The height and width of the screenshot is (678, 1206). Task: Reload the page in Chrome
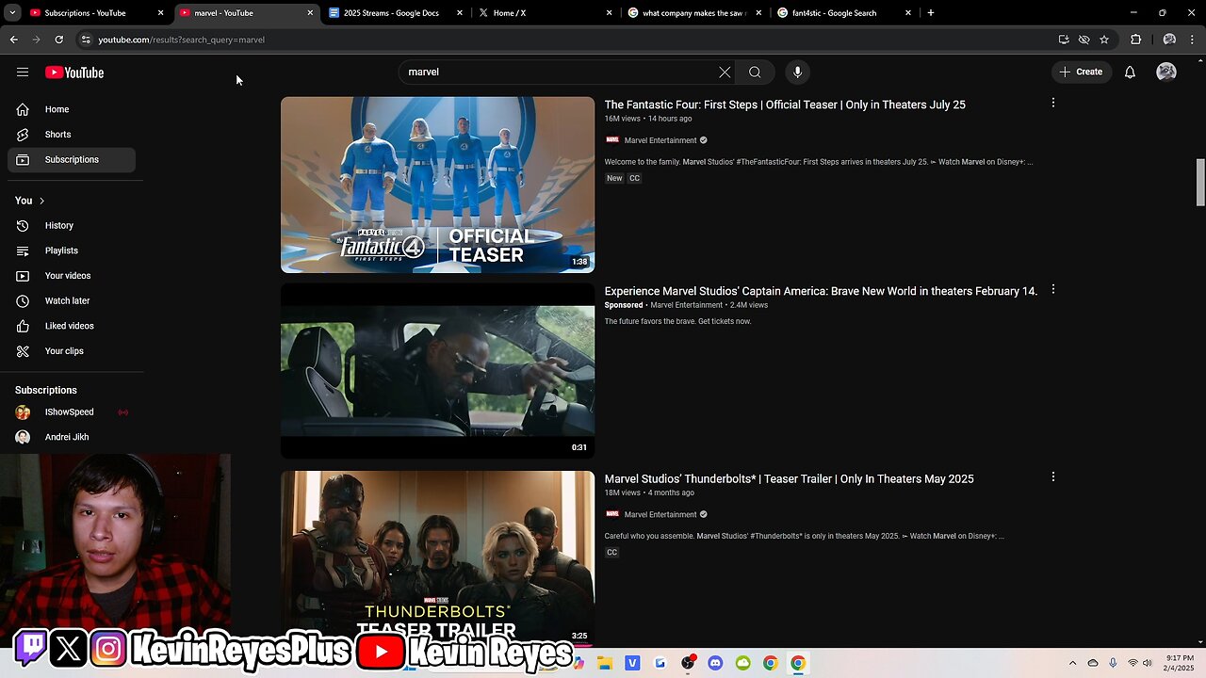point(58,40)
